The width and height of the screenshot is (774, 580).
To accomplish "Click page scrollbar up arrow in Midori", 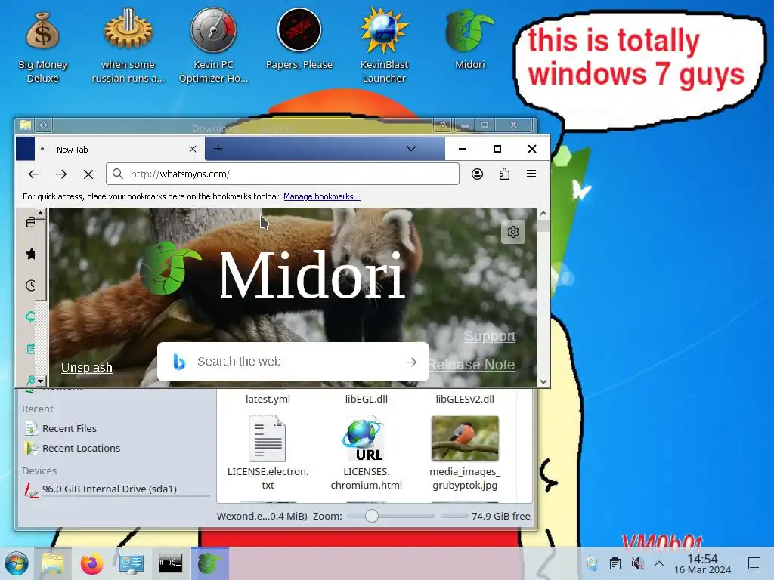I will point(543,214).
